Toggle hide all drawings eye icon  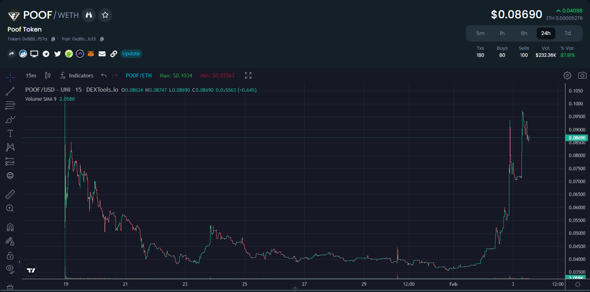coord(10,268)
